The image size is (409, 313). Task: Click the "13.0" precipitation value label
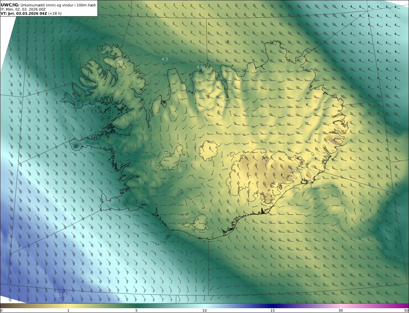[x=61, y=295]
